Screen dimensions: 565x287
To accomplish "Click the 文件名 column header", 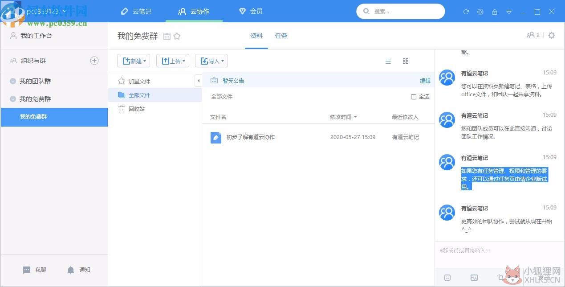I will [218, 117].
